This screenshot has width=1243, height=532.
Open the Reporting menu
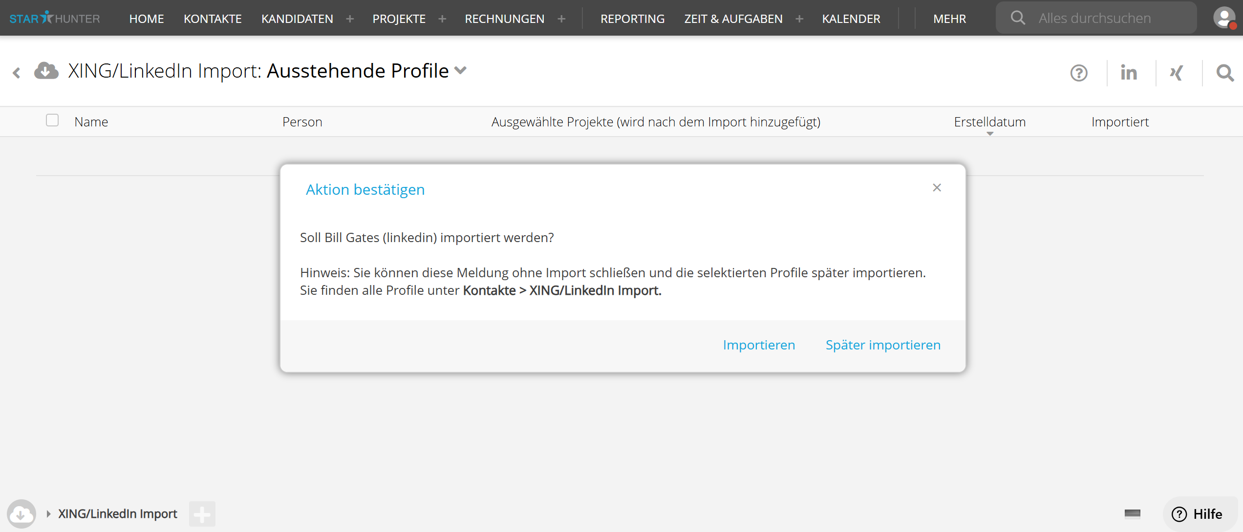coord(632,19)
